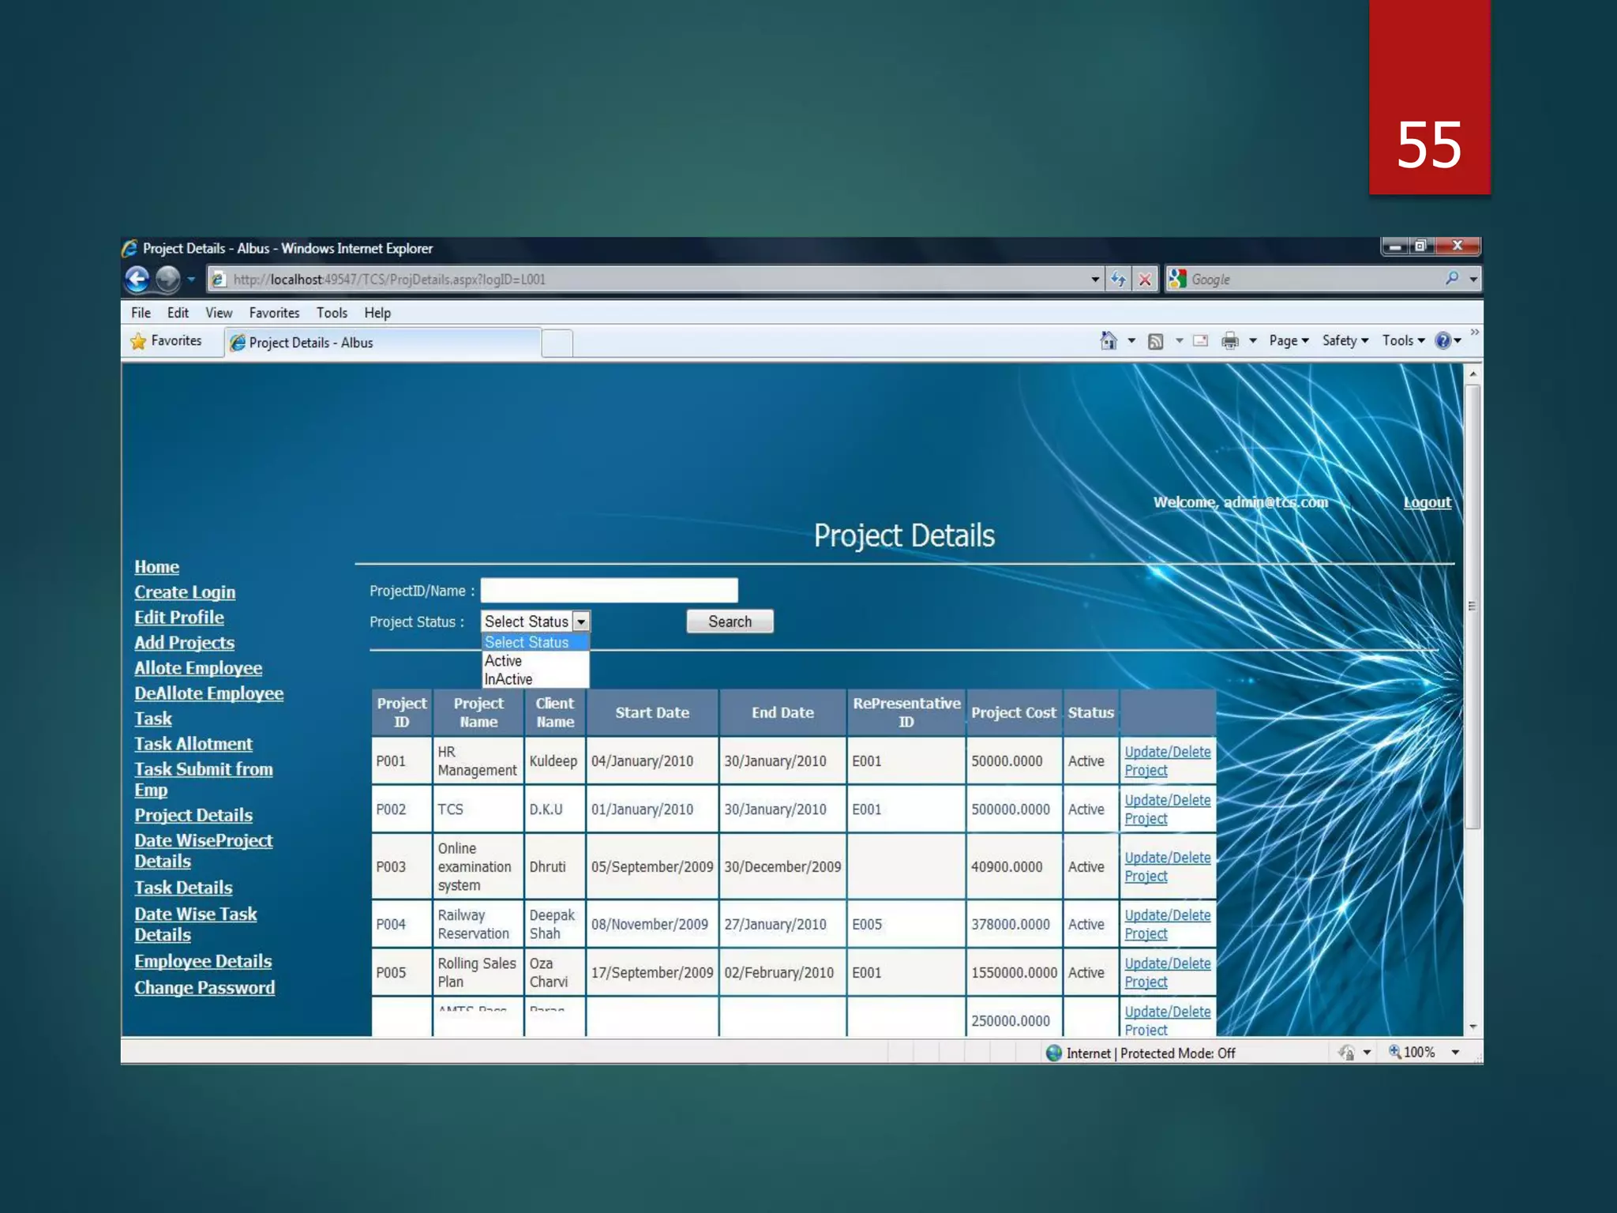Screen dimensions: 1617x1213
Task: Click the Refresh page icon
Action: (1118, 279)
